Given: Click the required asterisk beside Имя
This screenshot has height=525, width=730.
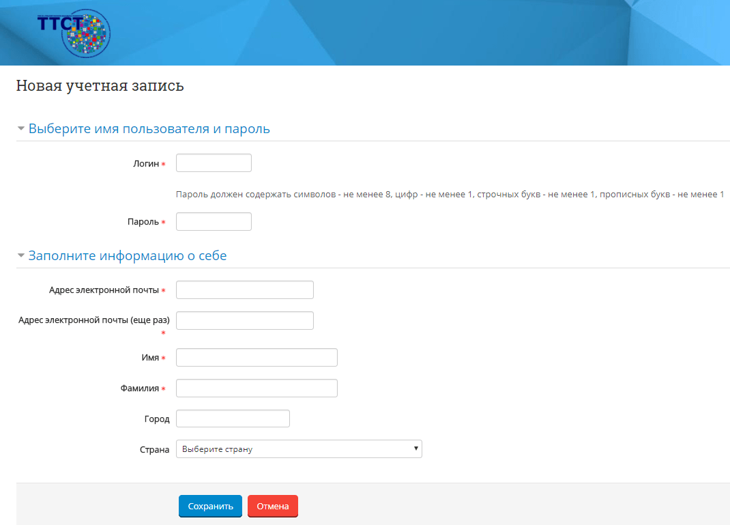Looking at the screenshot, I should [164, 358].
